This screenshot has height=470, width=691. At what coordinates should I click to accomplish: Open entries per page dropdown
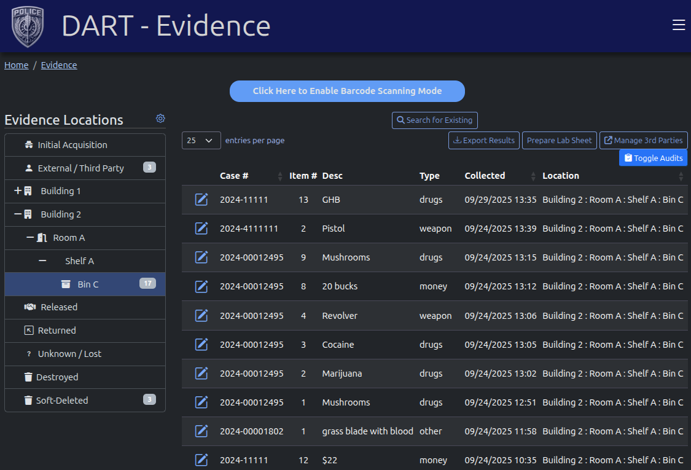pos(201,140)
